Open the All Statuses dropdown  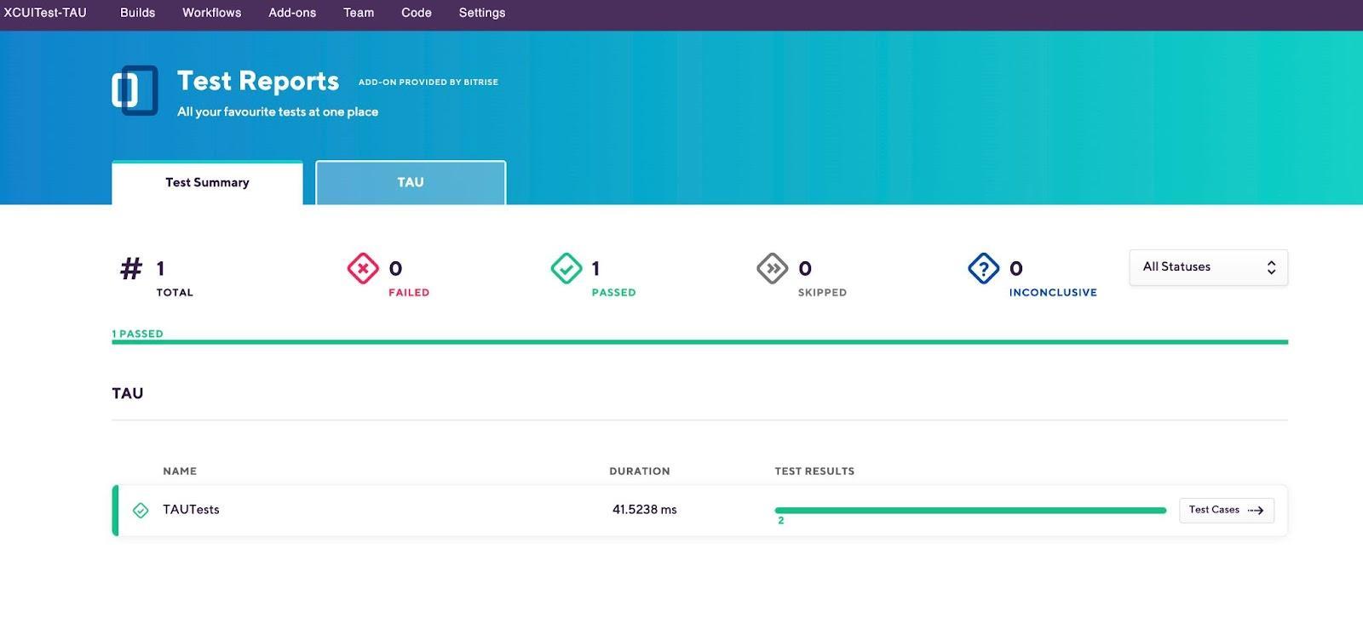1208,267
